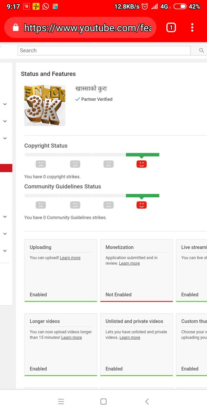Open Learn more link in Monetization card

129,263
